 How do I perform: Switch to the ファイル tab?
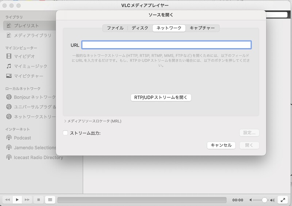(115, 28)
